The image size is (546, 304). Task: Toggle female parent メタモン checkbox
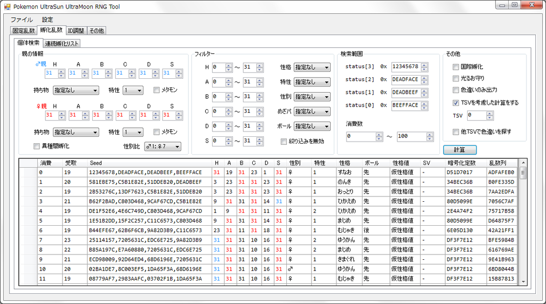157,132
